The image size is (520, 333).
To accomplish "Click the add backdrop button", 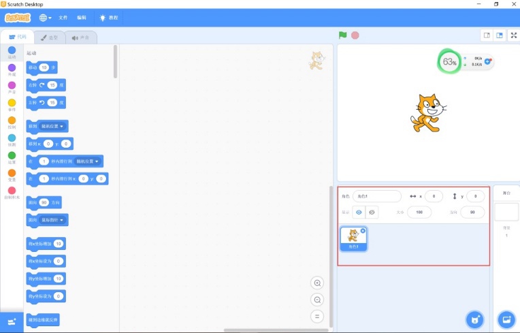I will tap(506, 320).
